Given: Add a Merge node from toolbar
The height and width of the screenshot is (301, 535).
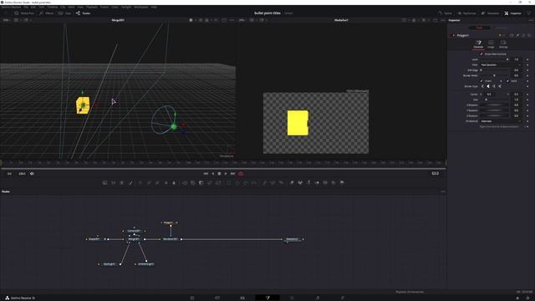Looking at the screenshot, I should [x=184, y=183].
